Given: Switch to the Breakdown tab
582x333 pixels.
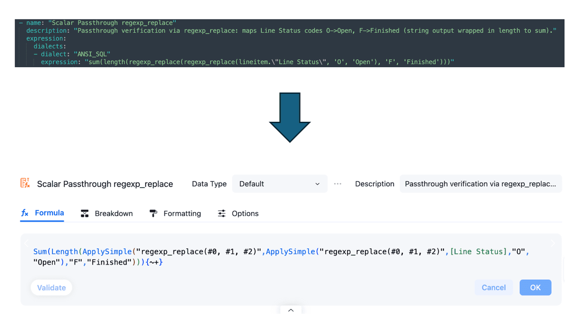Looking at the screenshot, I should 107,213.
